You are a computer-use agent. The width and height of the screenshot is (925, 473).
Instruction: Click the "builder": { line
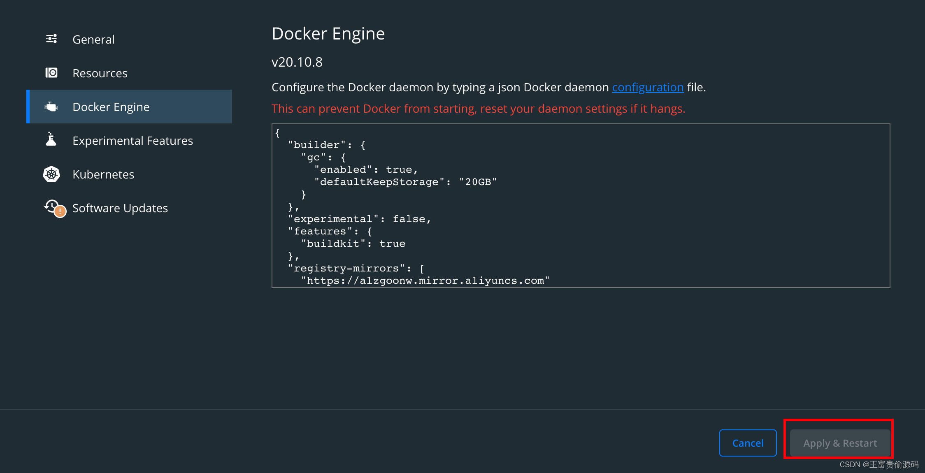click(x=326, y=145)
